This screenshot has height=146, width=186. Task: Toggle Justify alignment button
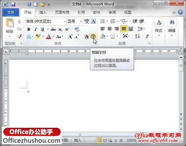click(124, 29)
